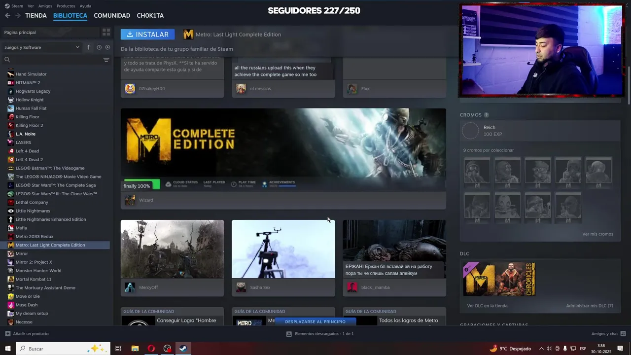The width and height of the screenshot is (631, 355).
Task: Open the Metro Chronicles DLC thumbnail
Action: coord(499,279)
